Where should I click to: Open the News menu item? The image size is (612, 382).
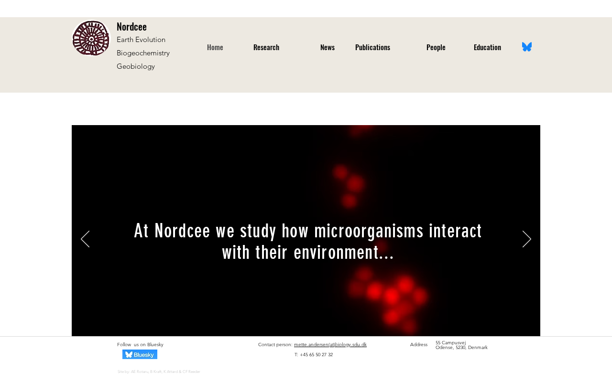tap(328, 47)
